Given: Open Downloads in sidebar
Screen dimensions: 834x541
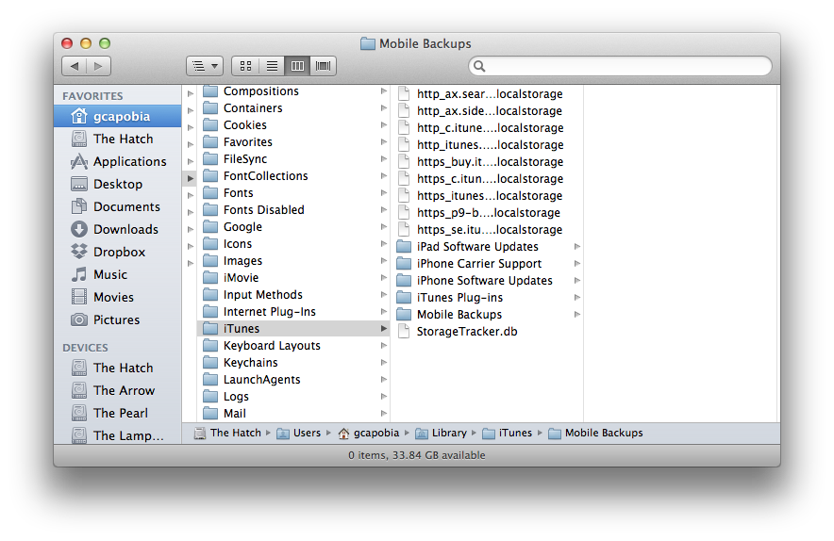Looking at the screenshot, I should click(x=118, y=229).
